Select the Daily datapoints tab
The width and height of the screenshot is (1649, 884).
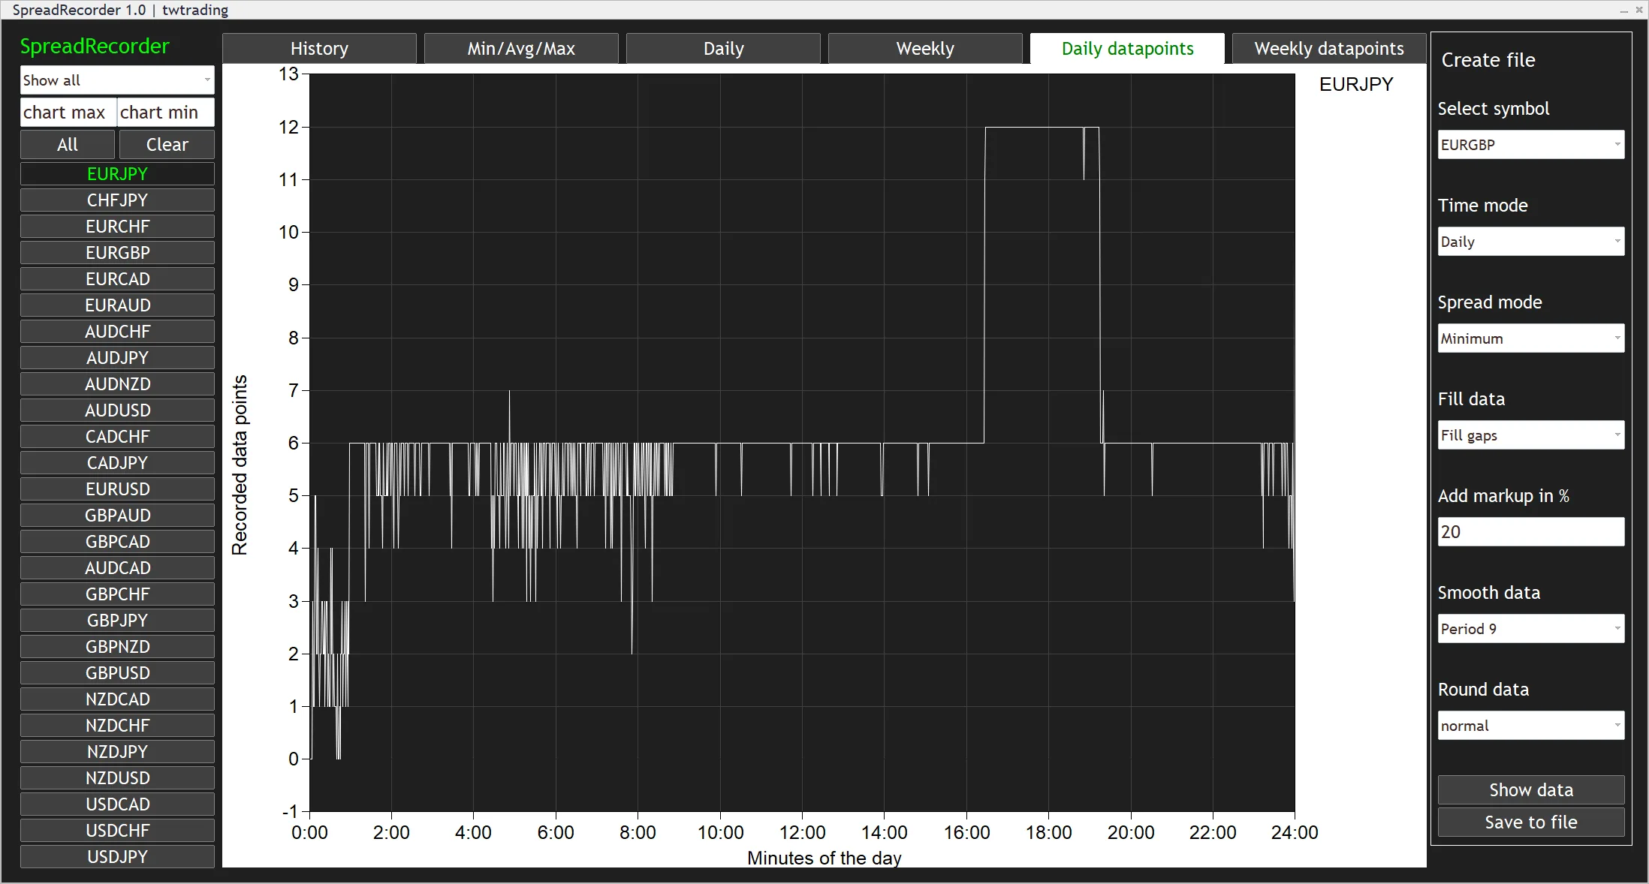click(x=1127, y=49)
